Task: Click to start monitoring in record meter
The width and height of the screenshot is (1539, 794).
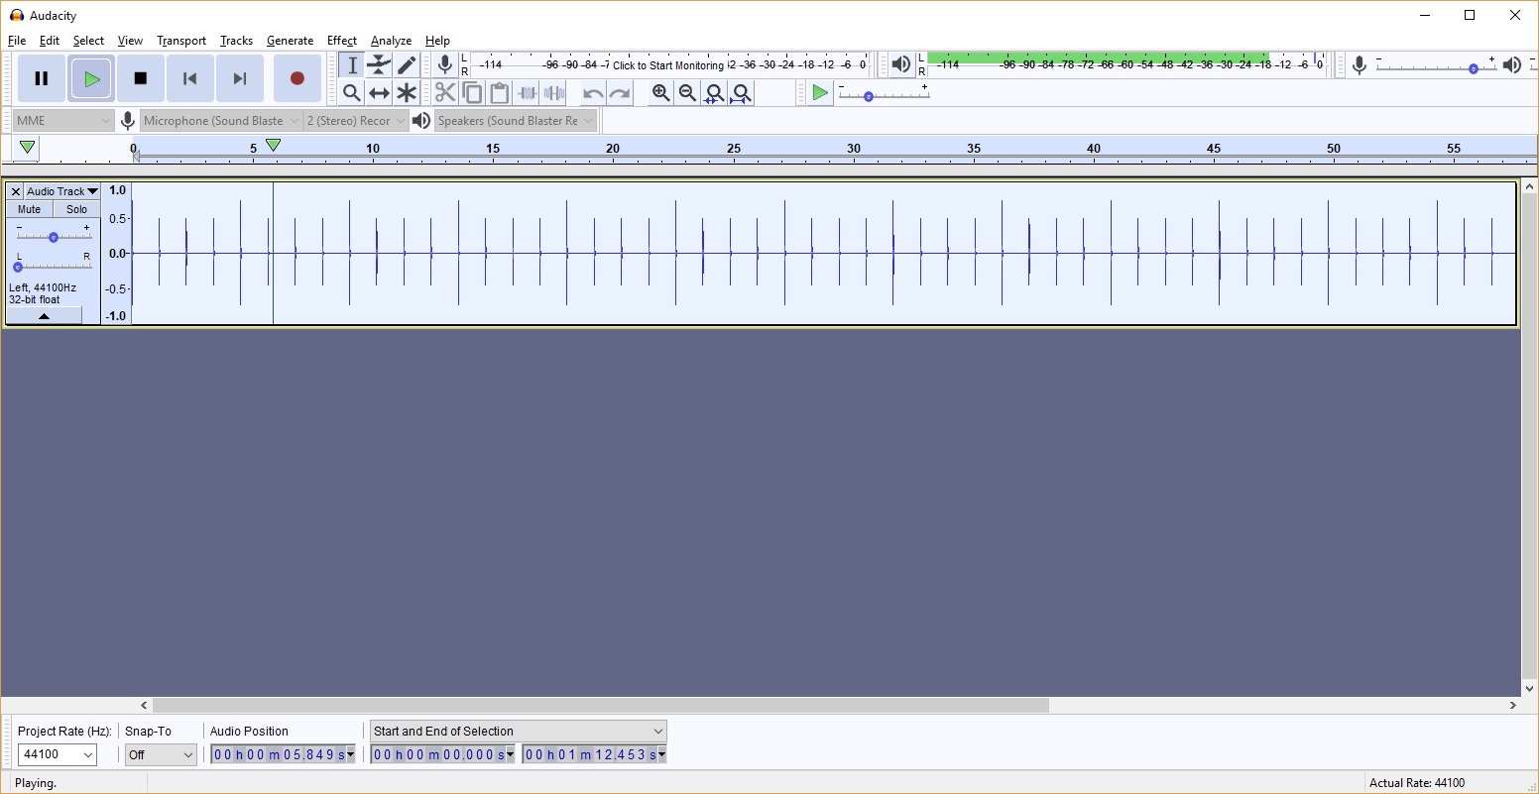Action: 668,65
